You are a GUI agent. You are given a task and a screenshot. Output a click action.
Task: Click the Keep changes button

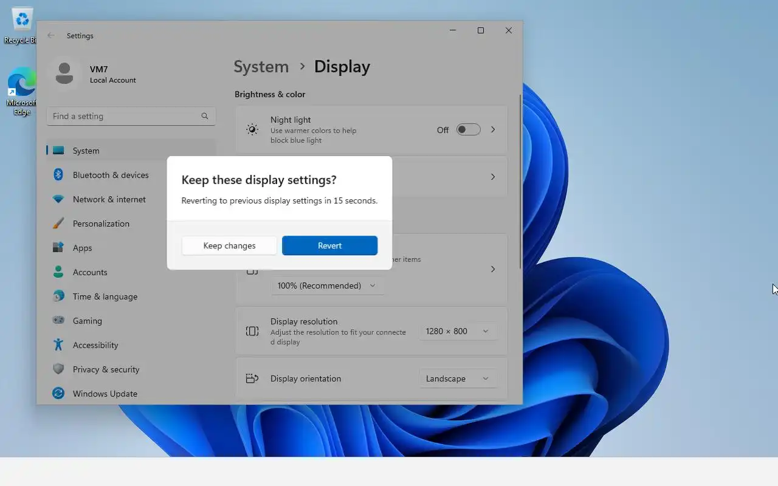(x=229, y=245)
